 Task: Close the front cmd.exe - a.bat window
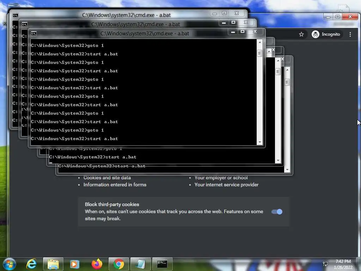255,31
